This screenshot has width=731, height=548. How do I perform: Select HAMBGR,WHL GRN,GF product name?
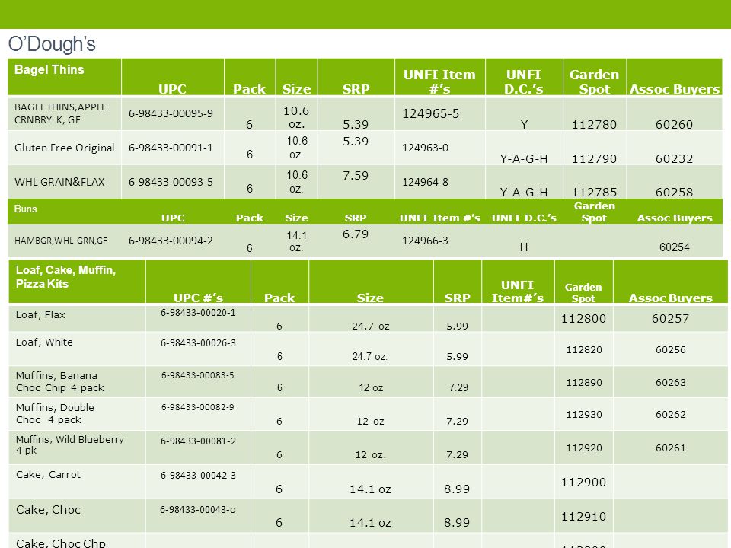61,241
